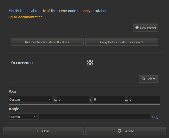169x138 pixels.
Task: Click the Occurrence crossed-circles icon
Action: (x=90, y=63)
